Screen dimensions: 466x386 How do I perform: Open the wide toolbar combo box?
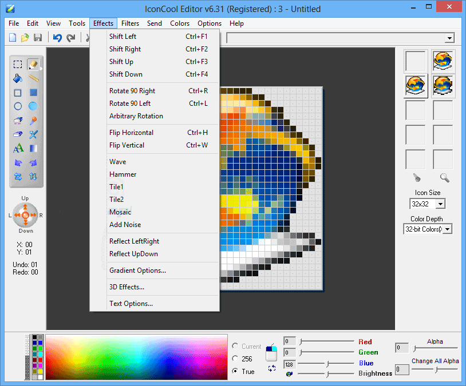coord(449,38)
